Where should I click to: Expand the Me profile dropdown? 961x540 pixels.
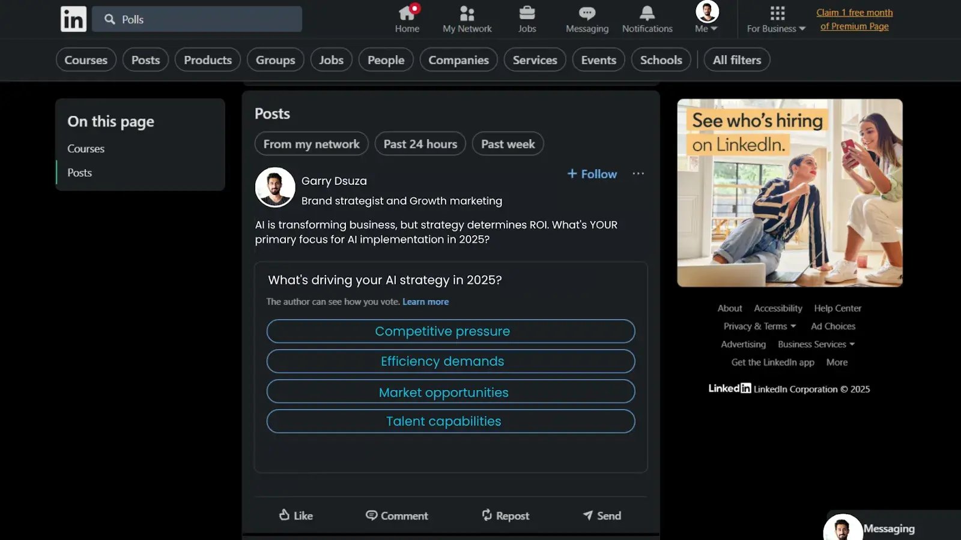(706, 28)
